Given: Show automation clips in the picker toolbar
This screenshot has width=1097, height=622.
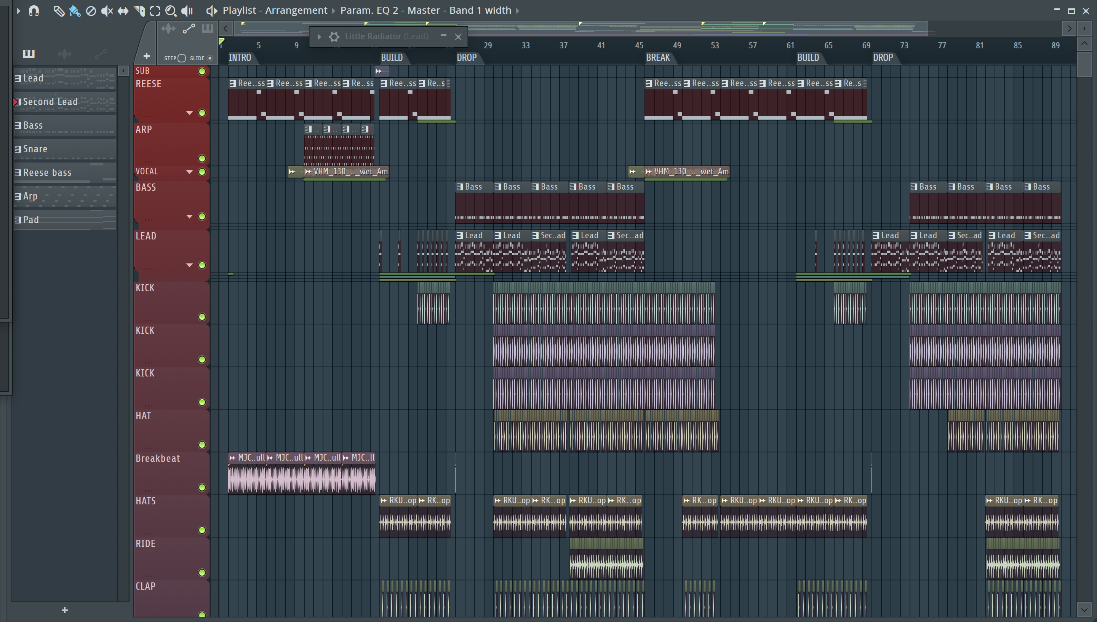Looking at the screenshot, I should click(x=189, y=29).
